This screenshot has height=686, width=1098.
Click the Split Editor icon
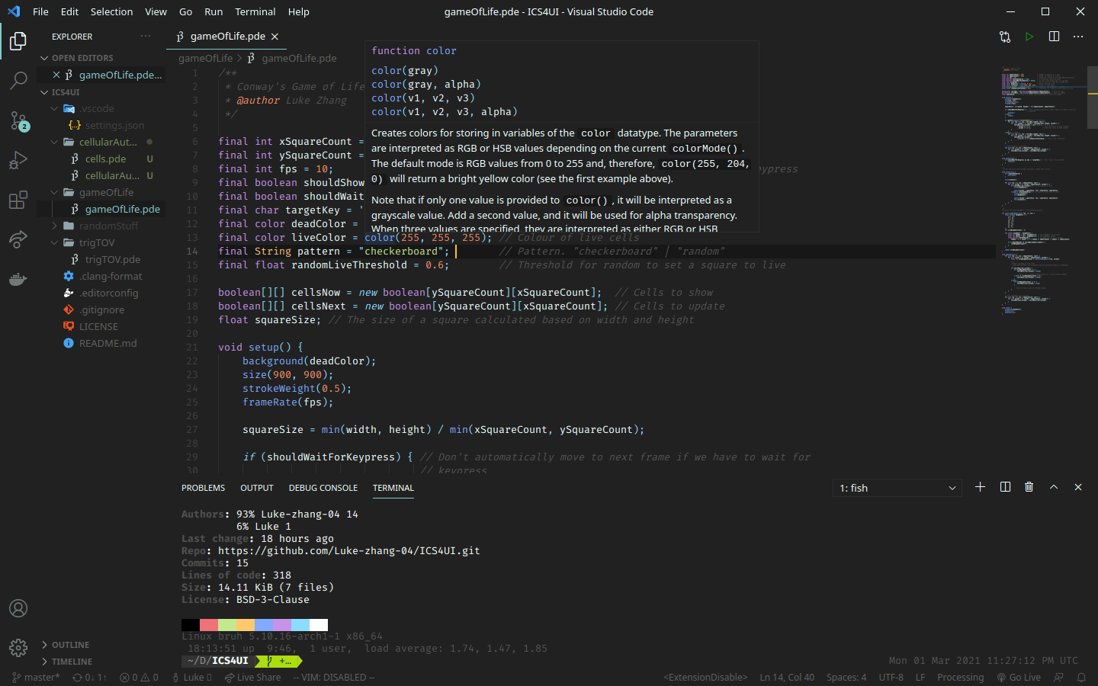coord(1053,36)
